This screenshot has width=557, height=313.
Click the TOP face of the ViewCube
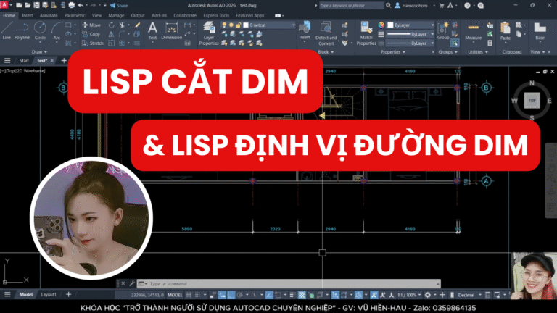coord(532,101)
